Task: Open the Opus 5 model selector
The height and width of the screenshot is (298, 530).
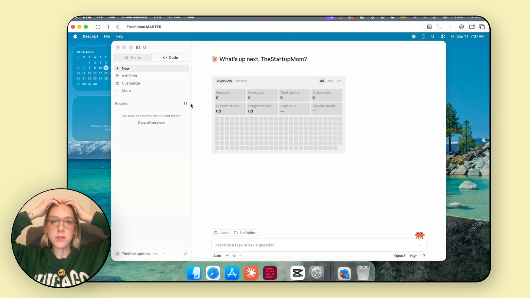Action: 400,256
